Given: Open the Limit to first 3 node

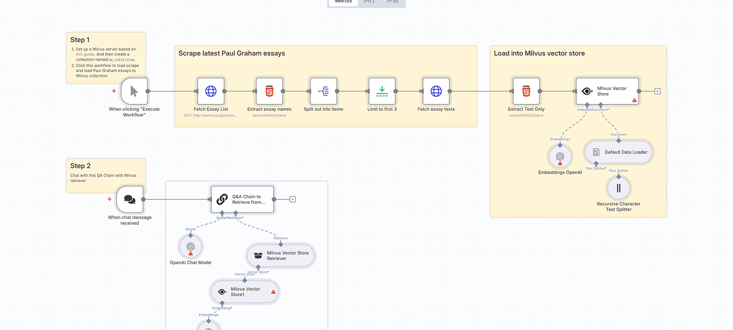Looking at the screenshot, I should coord(382,91).
